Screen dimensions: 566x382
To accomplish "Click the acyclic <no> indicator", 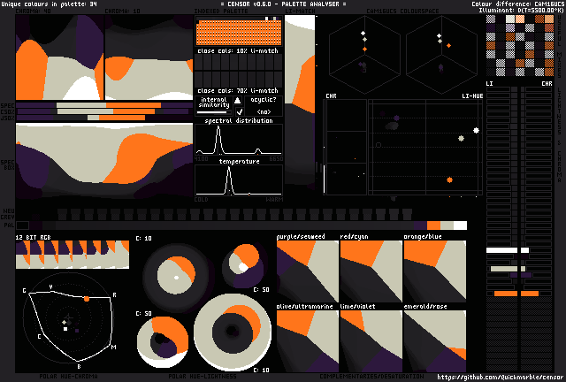I will pos(264,112).
